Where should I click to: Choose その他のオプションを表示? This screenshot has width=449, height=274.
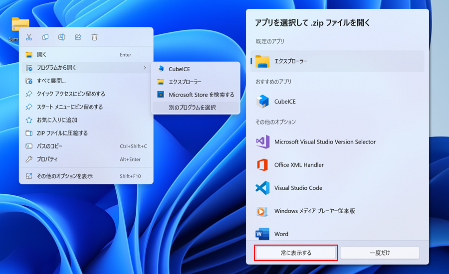(x=86, y=176)
